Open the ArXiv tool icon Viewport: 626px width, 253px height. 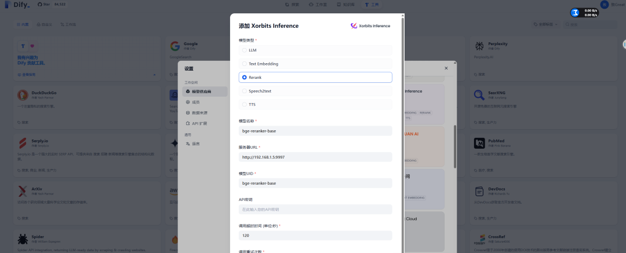pyautogui.click(x=23, y=192)
